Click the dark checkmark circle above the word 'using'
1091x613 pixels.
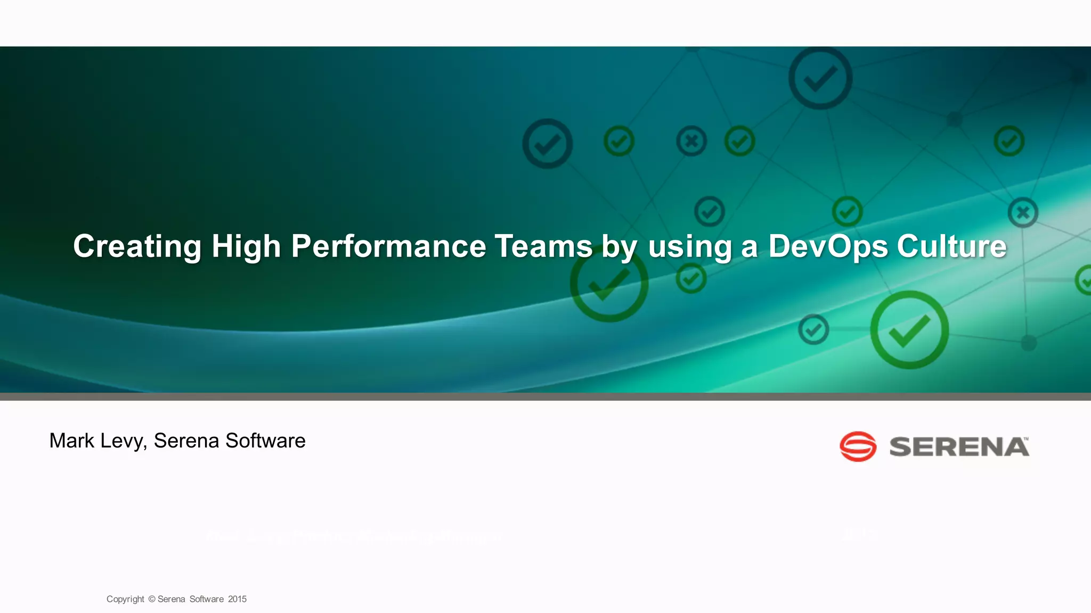point(710,211)
